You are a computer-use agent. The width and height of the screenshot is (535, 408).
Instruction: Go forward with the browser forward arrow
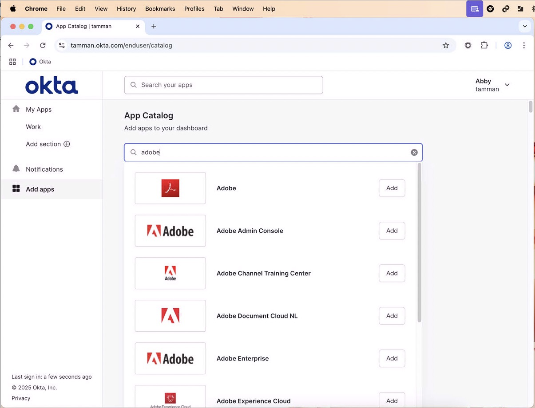pyautogui.click(x=27, y=45)
